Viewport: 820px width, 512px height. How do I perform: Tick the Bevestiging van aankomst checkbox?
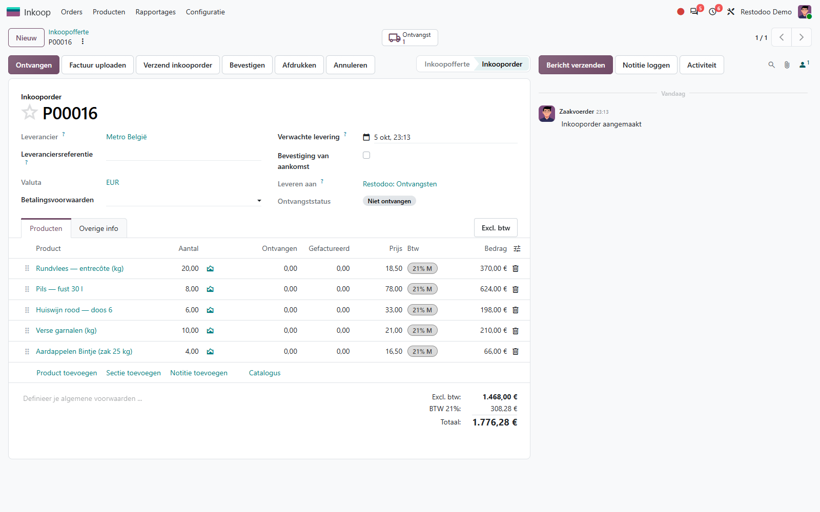(366, 155)
